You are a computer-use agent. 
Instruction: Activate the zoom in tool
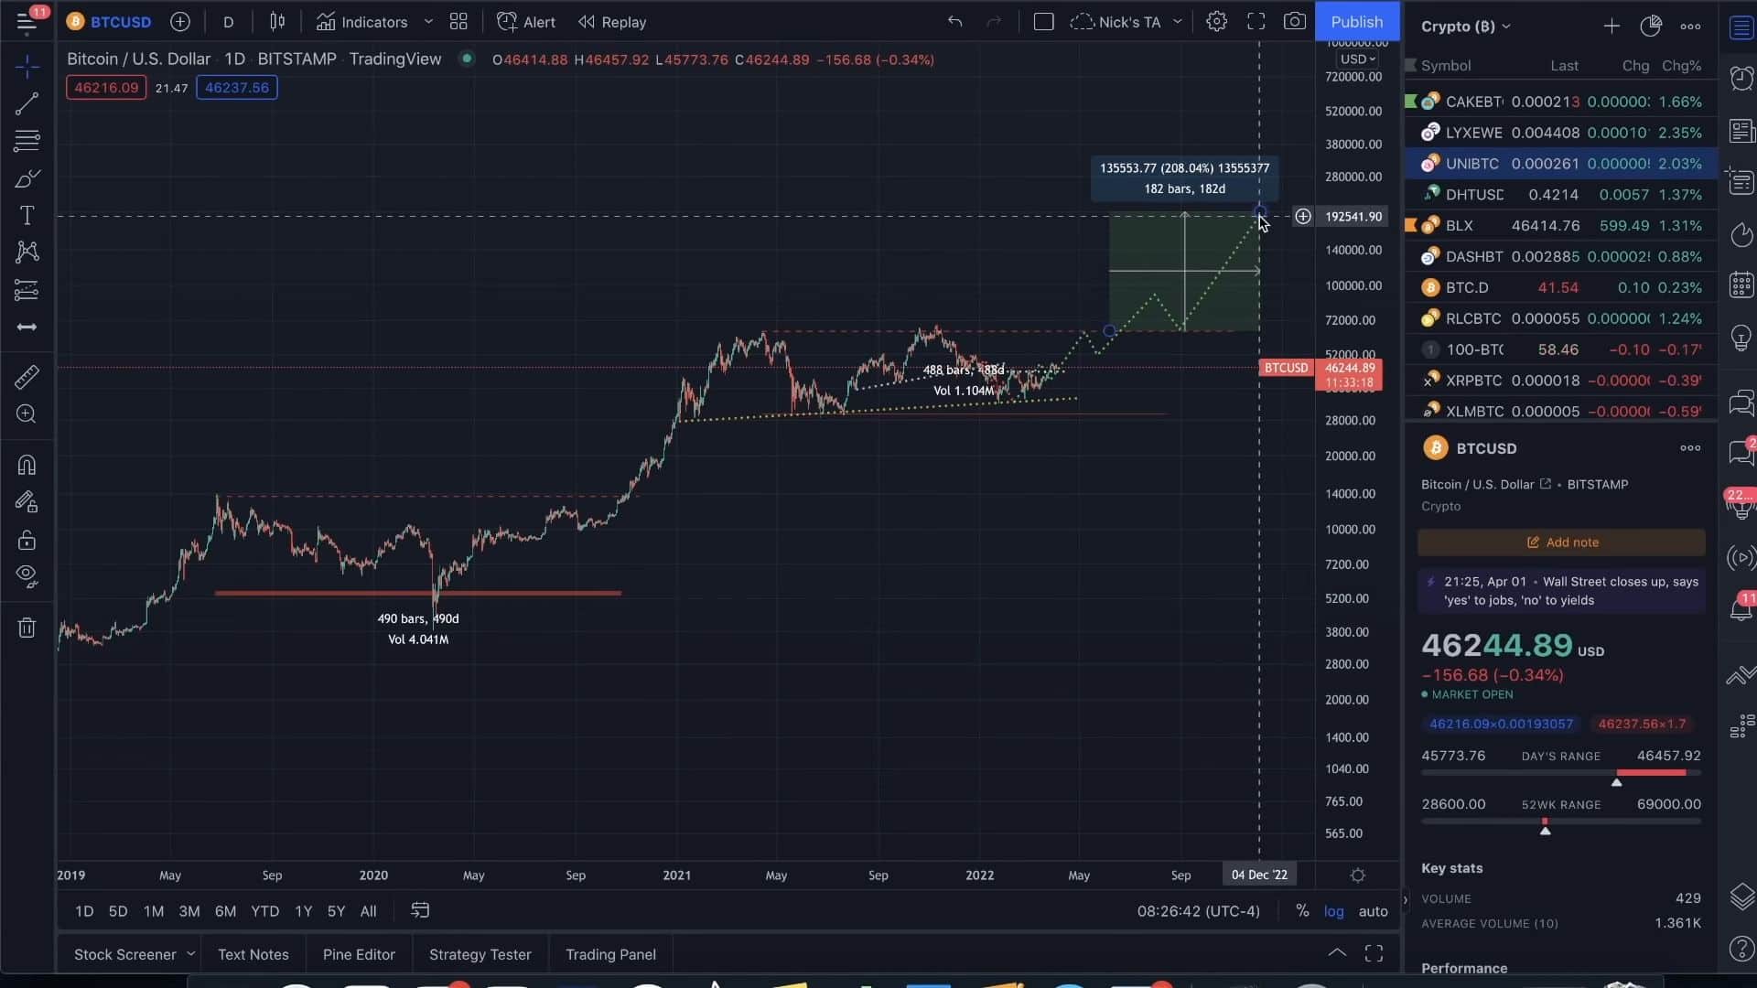pyautogui.click(x=27, y=414)
